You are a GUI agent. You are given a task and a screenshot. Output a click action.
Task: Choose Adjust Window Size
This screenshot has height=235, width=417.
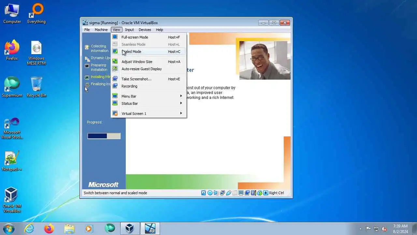click(149, 62)
